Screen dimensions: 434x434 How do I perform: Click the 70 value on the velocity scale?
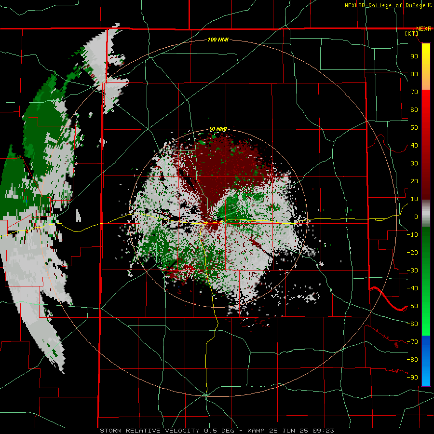[414, 92]
